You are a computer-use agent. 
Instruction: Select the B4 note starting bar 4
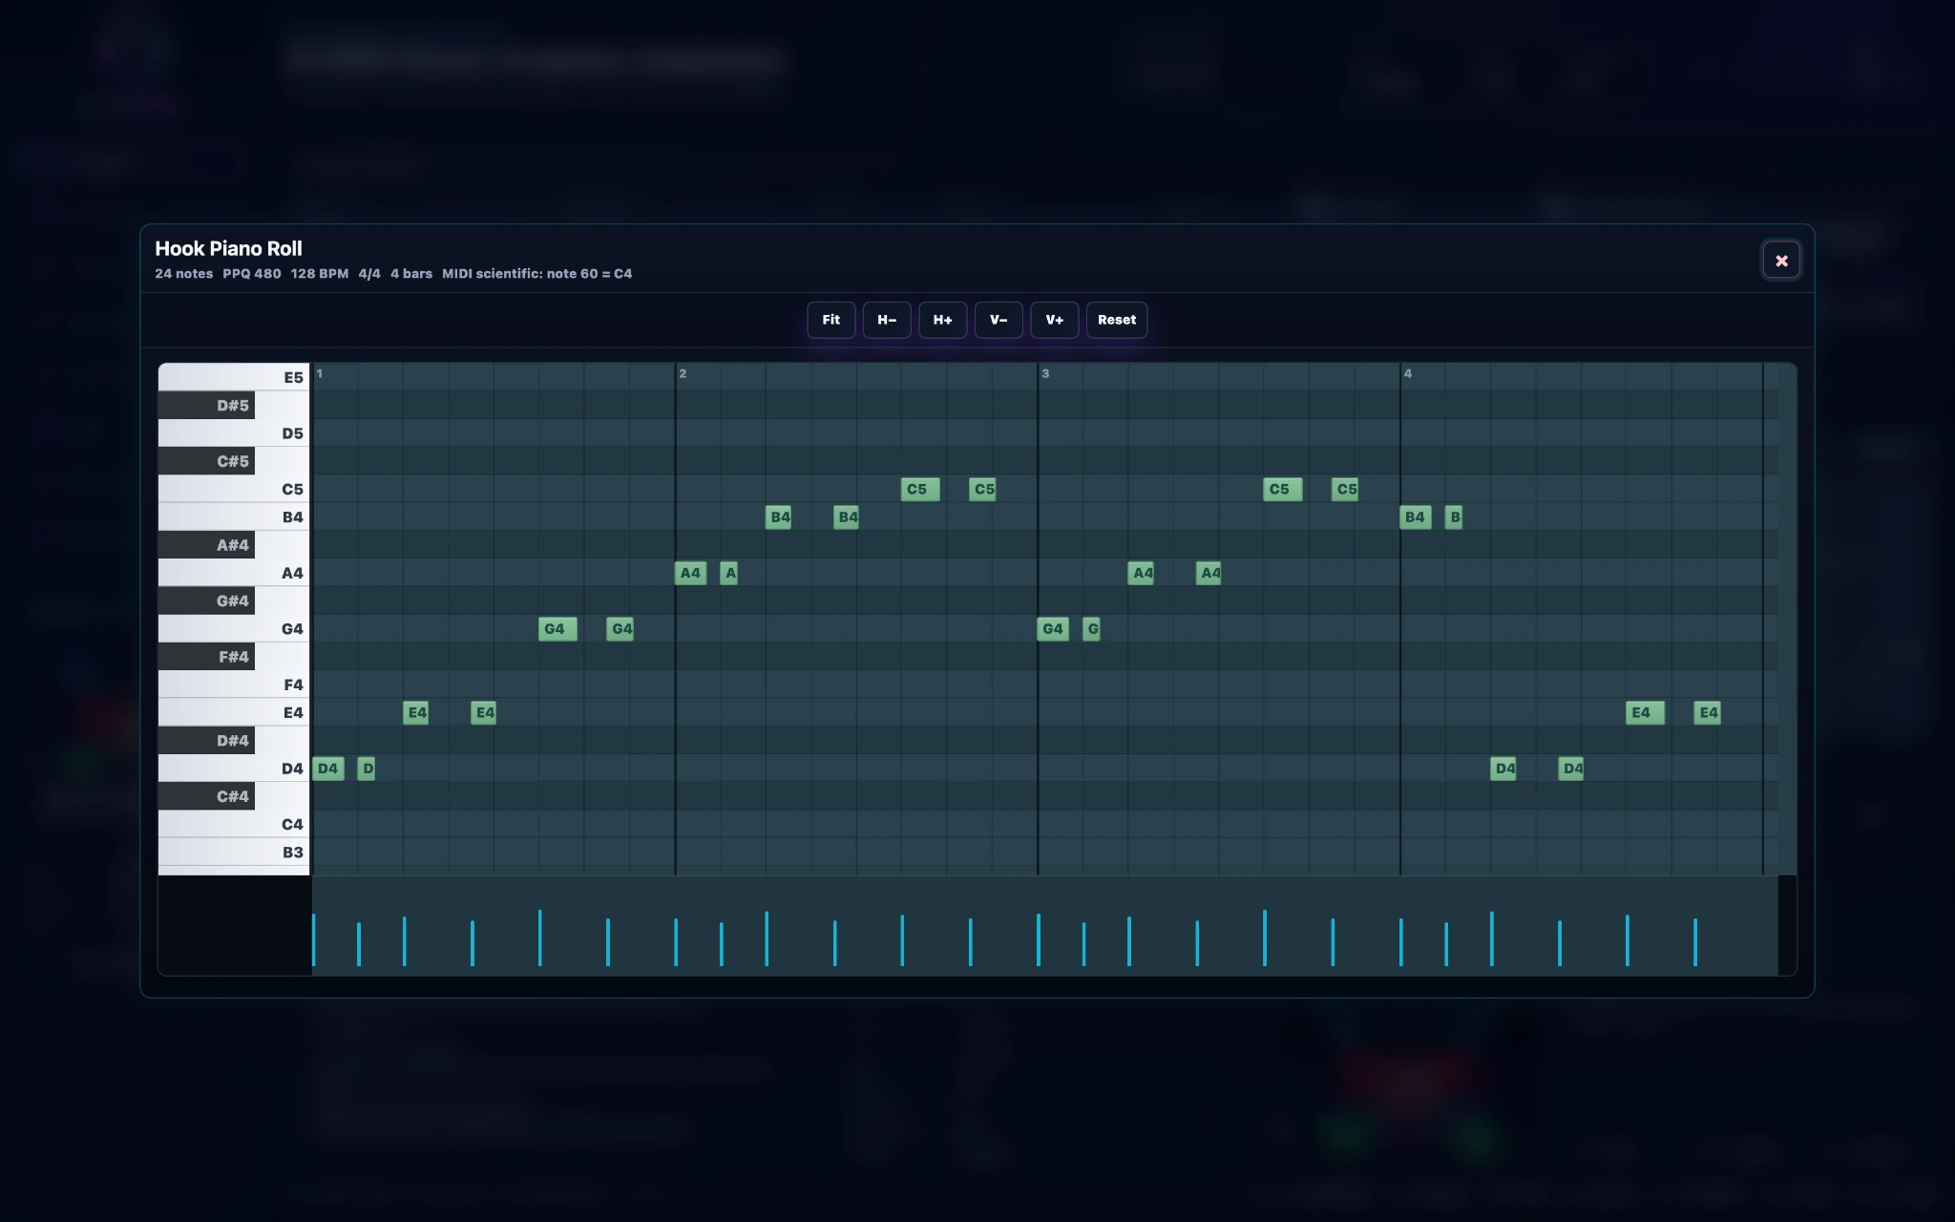click(x=1416, y=516)
